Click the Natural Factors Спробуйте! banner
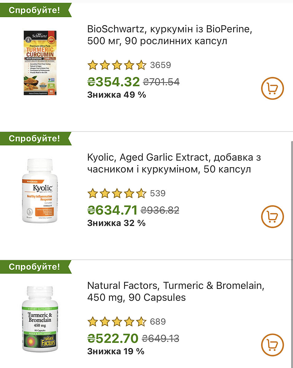293x368 pixels. click(34, 266)
